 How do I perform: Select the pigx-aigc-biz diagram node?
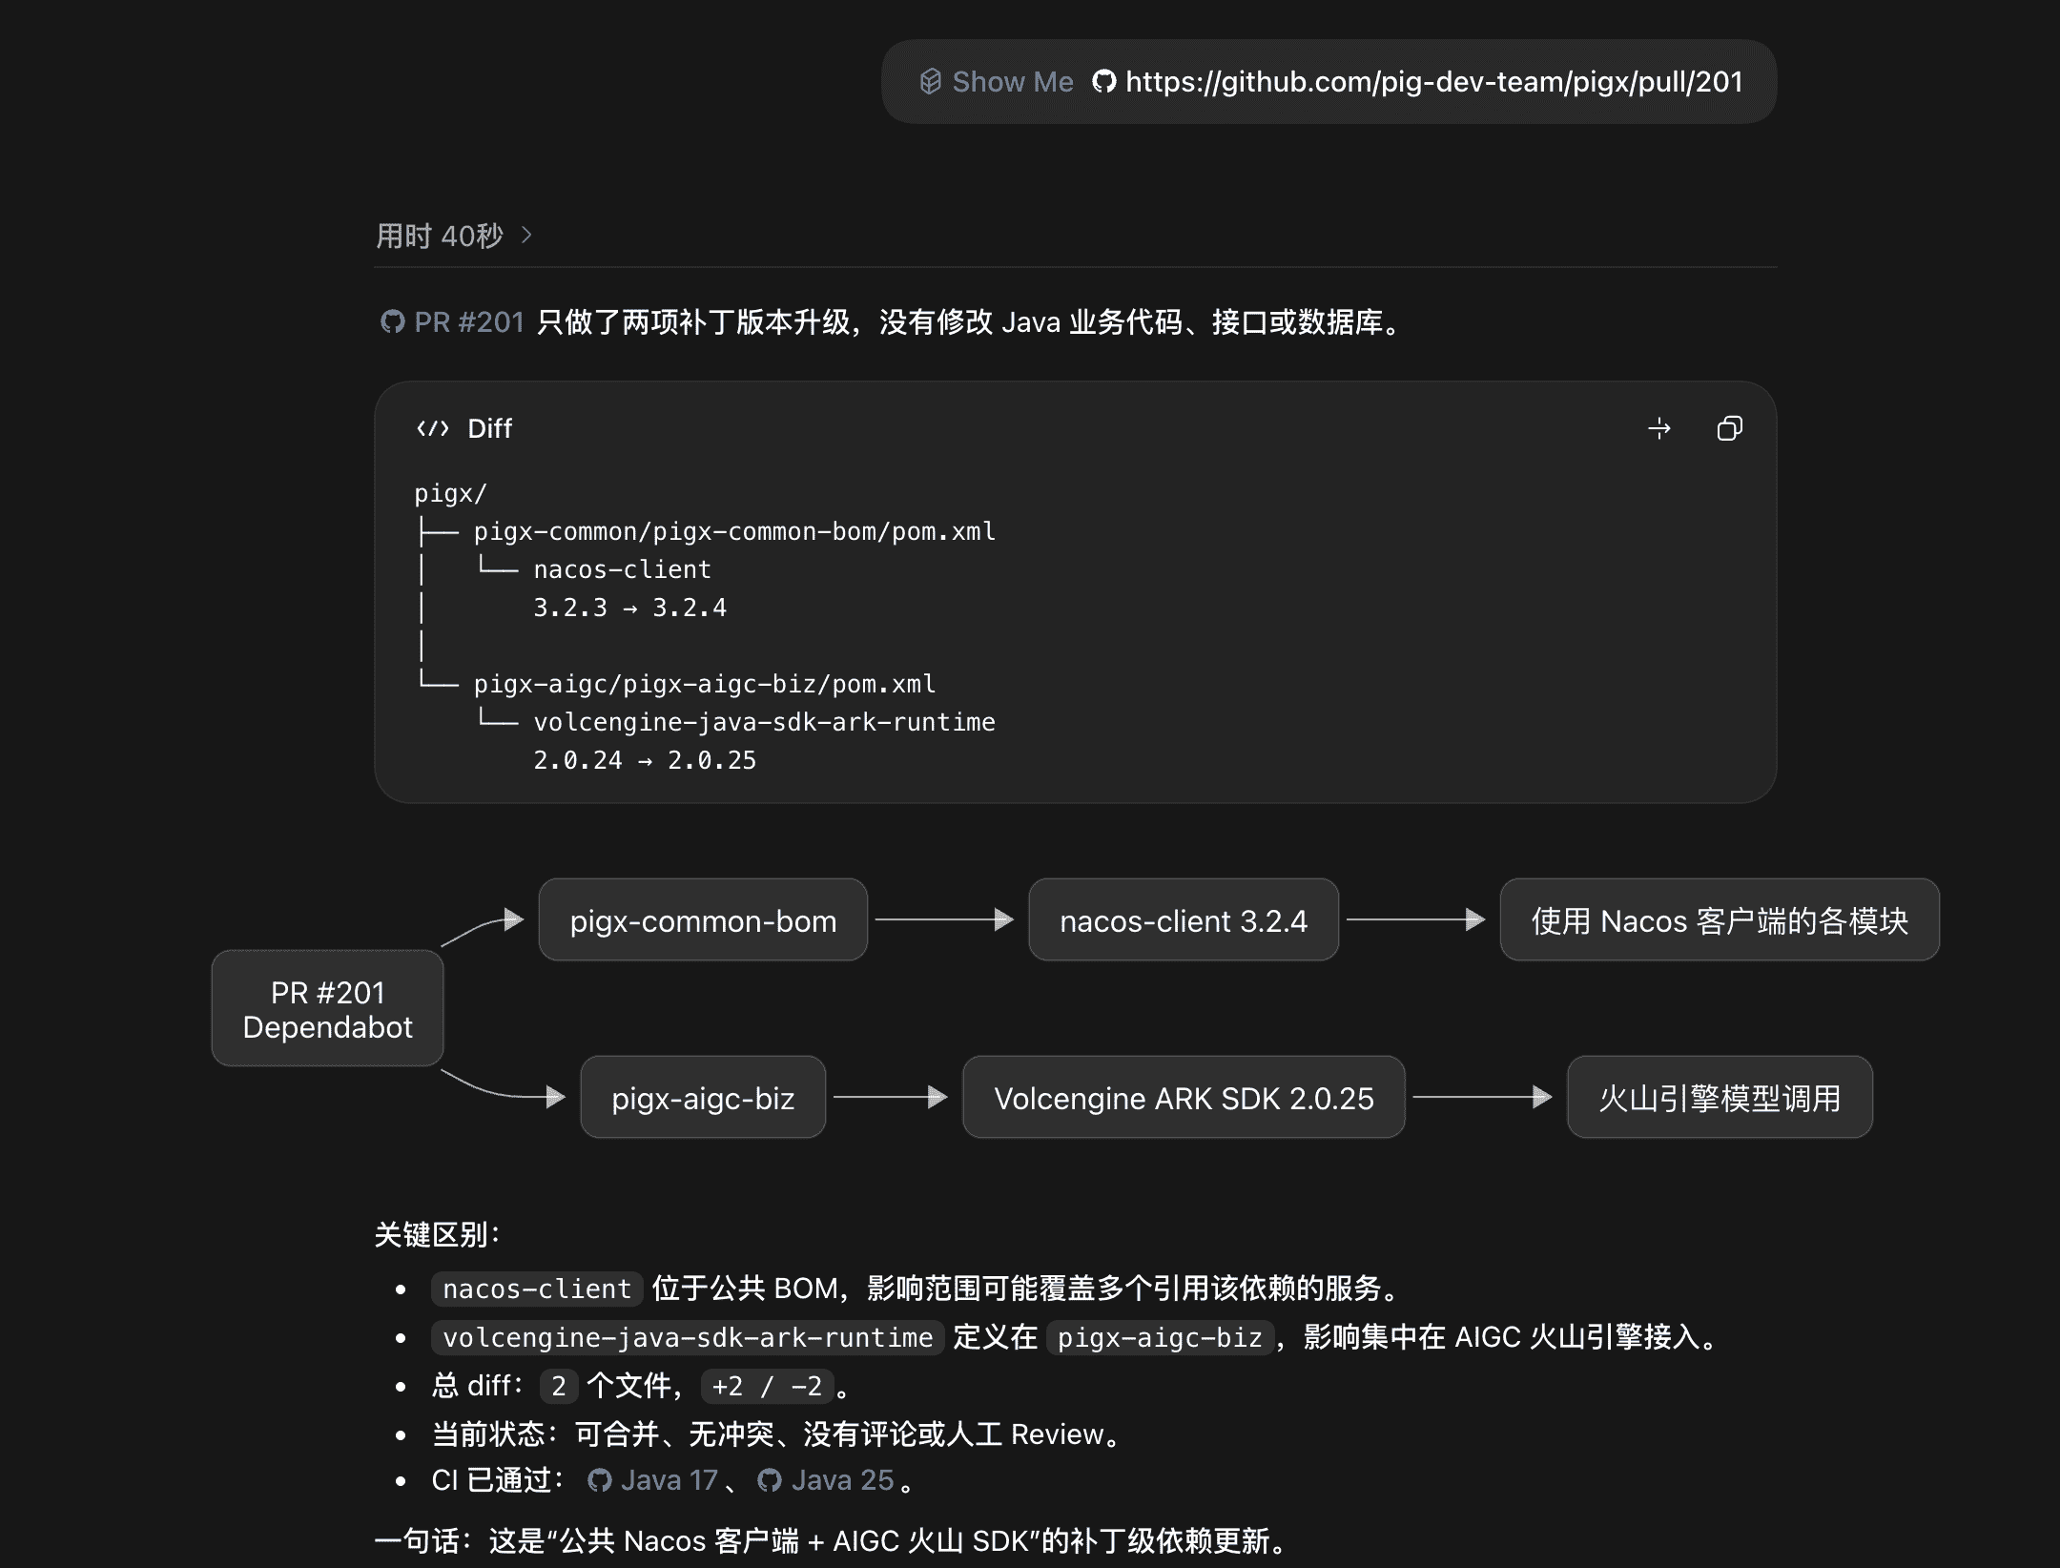pos(703,1098)
